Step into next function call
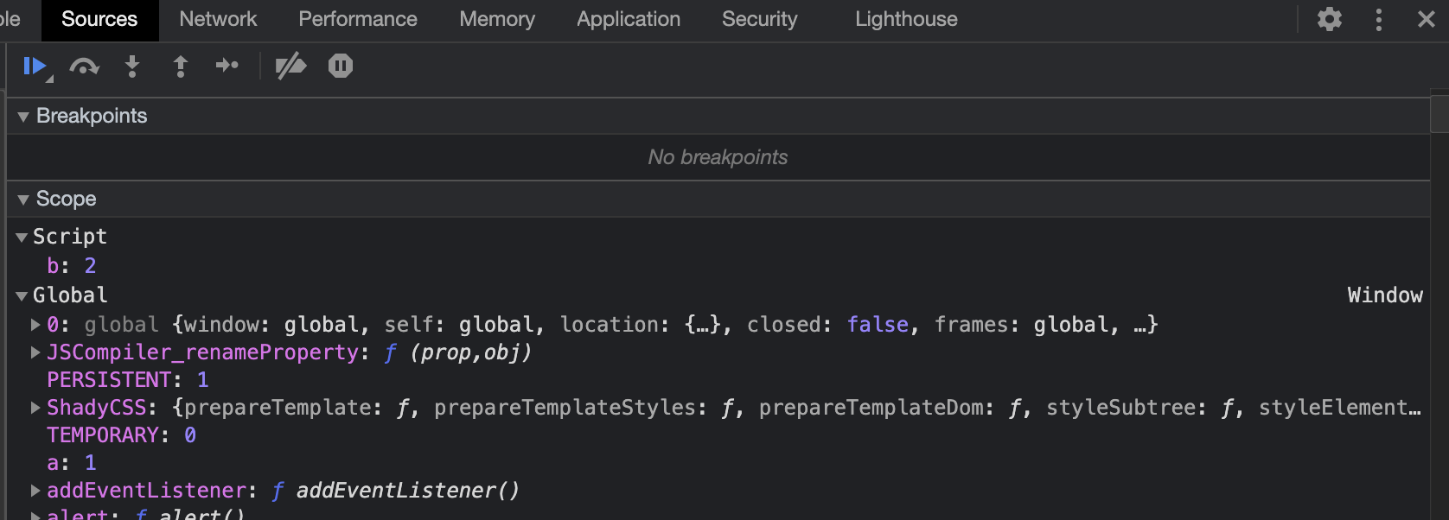Viewport: 1449px width, 520px height. [x=132, y=66]
